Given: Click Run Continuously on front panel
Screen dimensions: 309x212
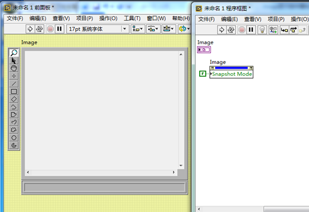Looking at the screenshot, I should tap(39, 29).
